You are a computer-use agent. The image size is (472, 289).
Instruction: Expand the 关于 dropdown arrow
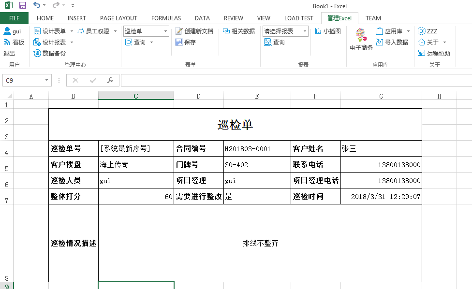click(x=444, y=42)
